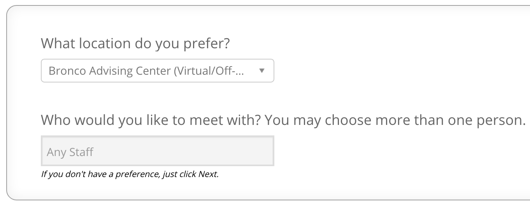Click the Any Staff input field
The image size is (530, 207).
157,151
